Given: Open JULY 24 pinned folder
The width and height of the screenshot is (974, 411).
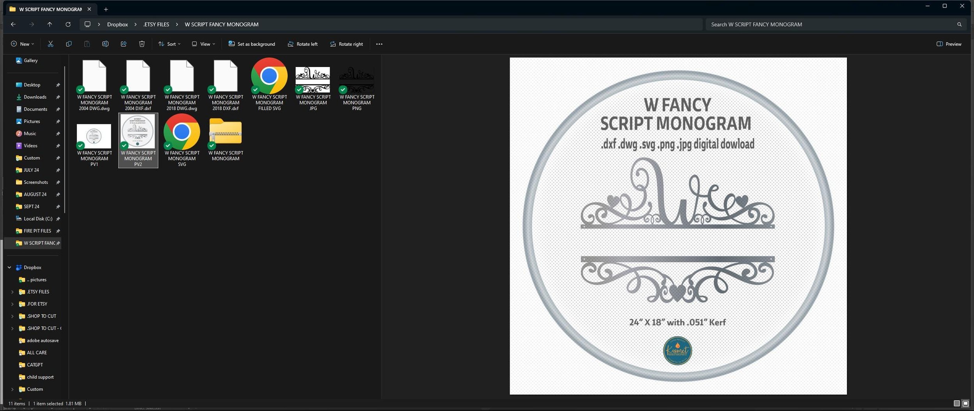Looking at the screenshot, I should click(x=31, y=170).
